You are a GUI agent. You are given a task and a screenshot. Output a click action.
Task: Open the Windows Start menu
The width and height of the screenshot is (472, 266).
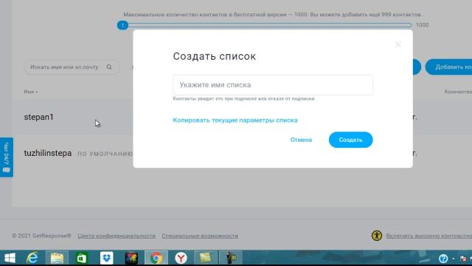pos(10,258)
